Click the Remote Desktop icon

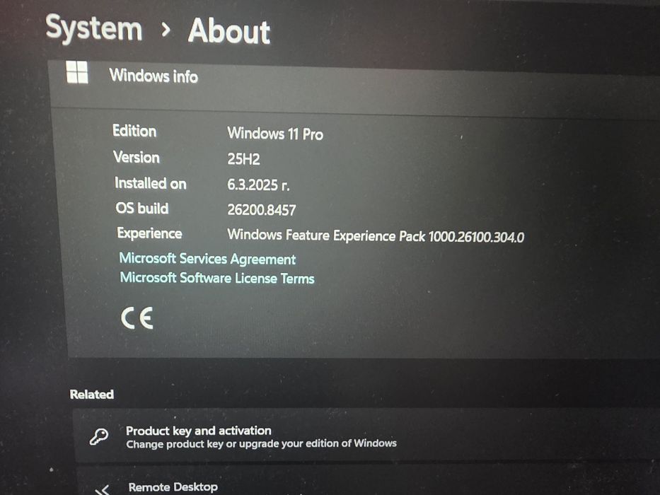pyautogui.click(x=103, y=489)
